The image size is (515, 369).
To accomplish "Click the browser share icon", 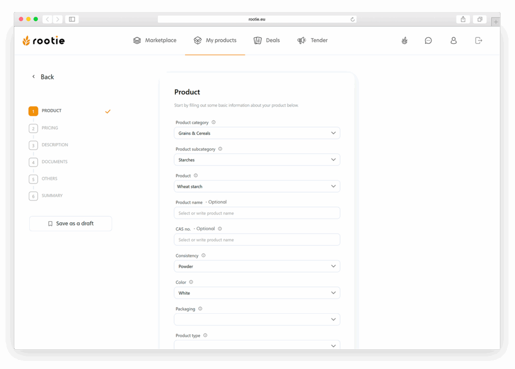I will pos(463,20).
